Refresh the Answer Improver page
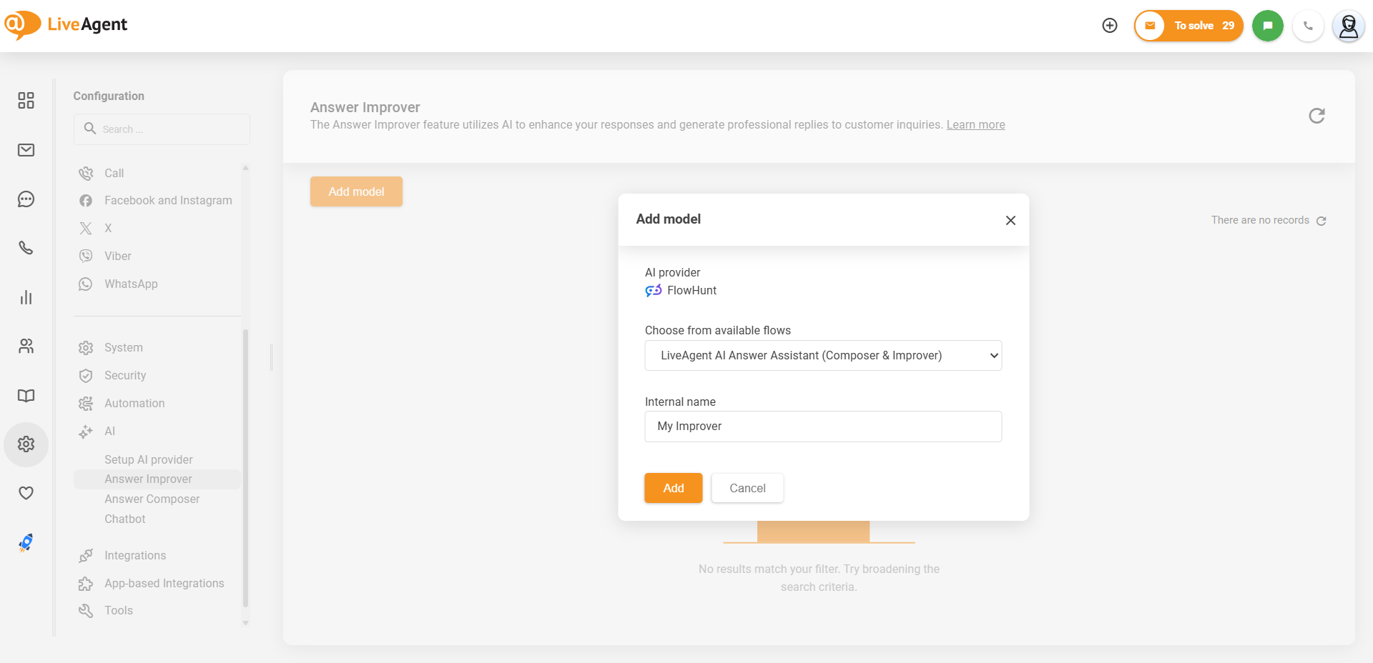Screen dimensions: 1373x663 coord(1317,116)
